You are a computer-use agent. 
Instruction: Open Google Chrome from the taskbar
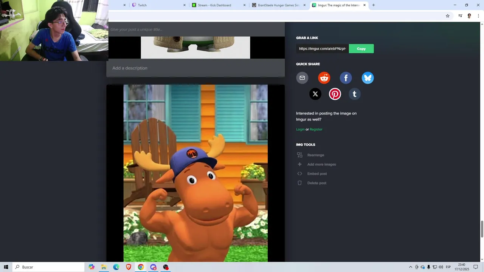click(141, 267)
